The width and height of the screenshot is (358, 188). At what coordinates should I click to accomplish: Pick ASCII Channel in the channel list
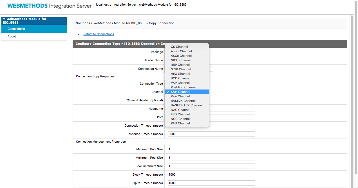pos(187,56)
